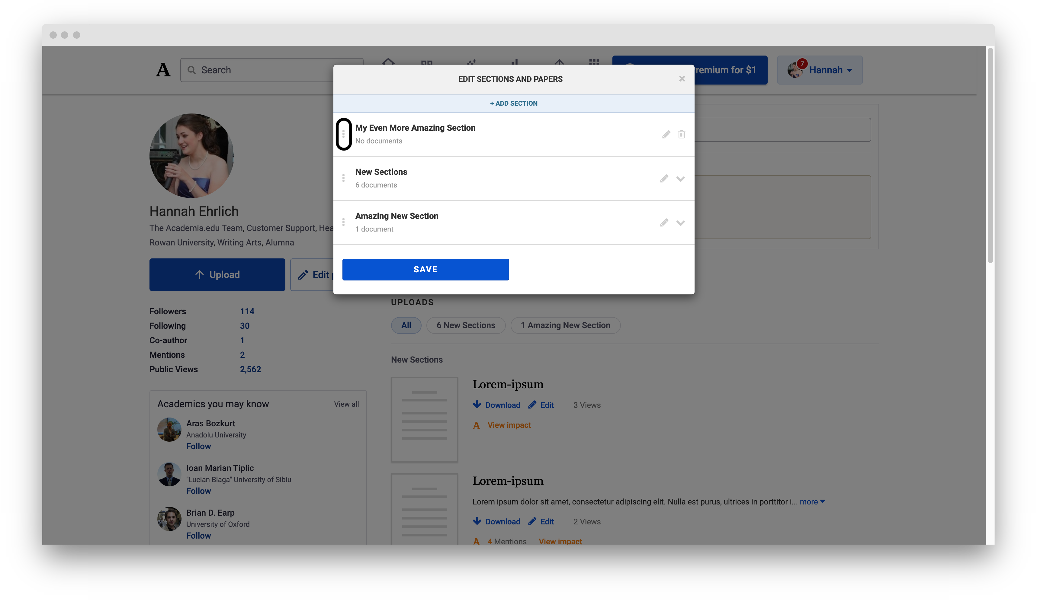Click the "1 document" label

coord(374,229)
